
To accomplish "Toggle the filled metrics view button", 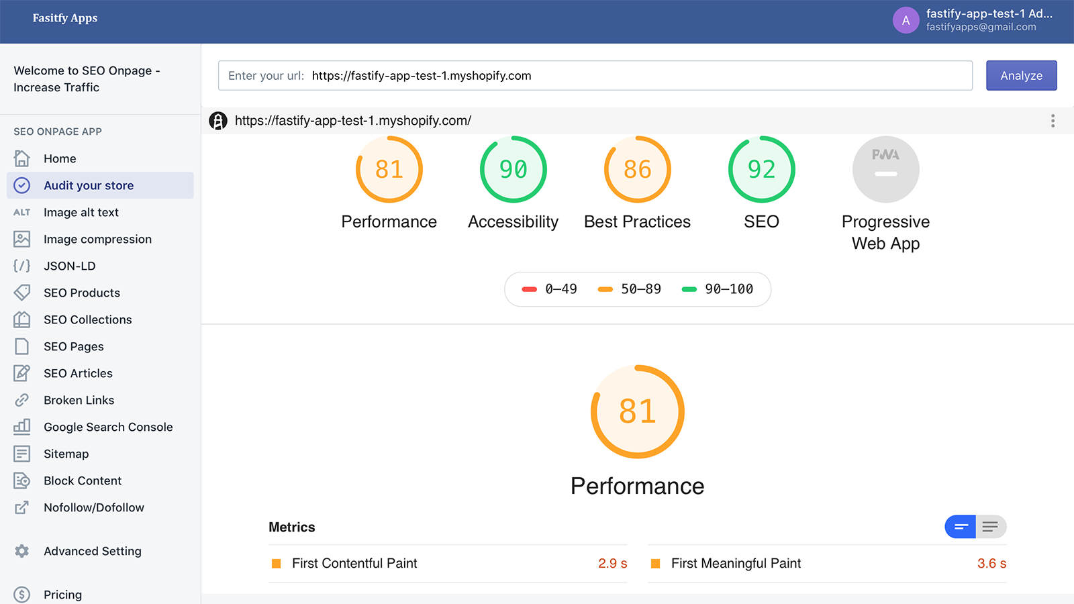I will (x=960, y=527).
